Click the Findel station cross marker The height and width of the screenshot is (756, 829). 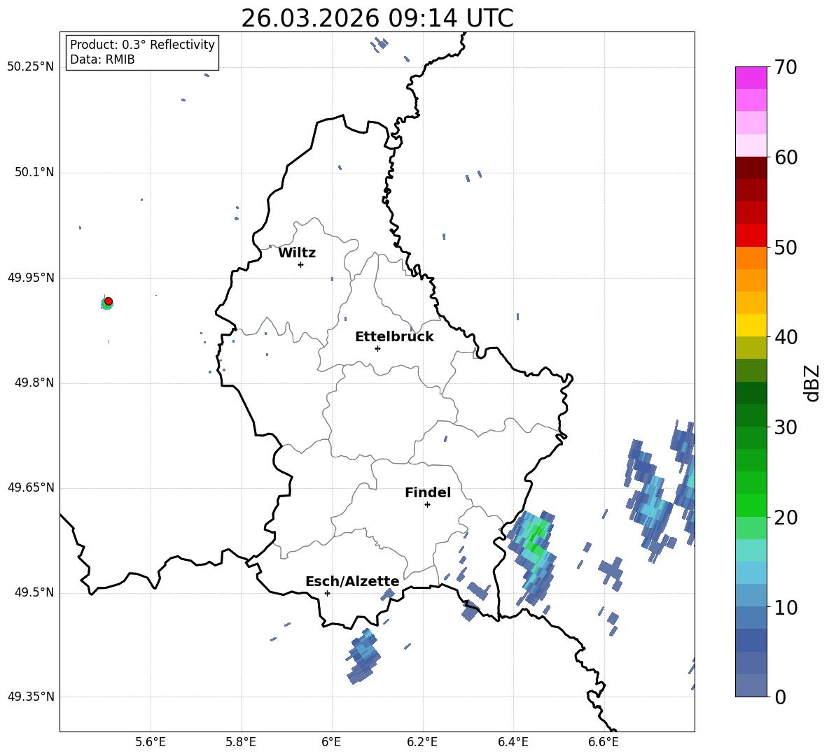tap(427, 505)
